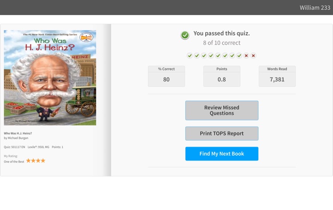Click the eighth question result checkmark
333x210 pixels.
point(239,56)
